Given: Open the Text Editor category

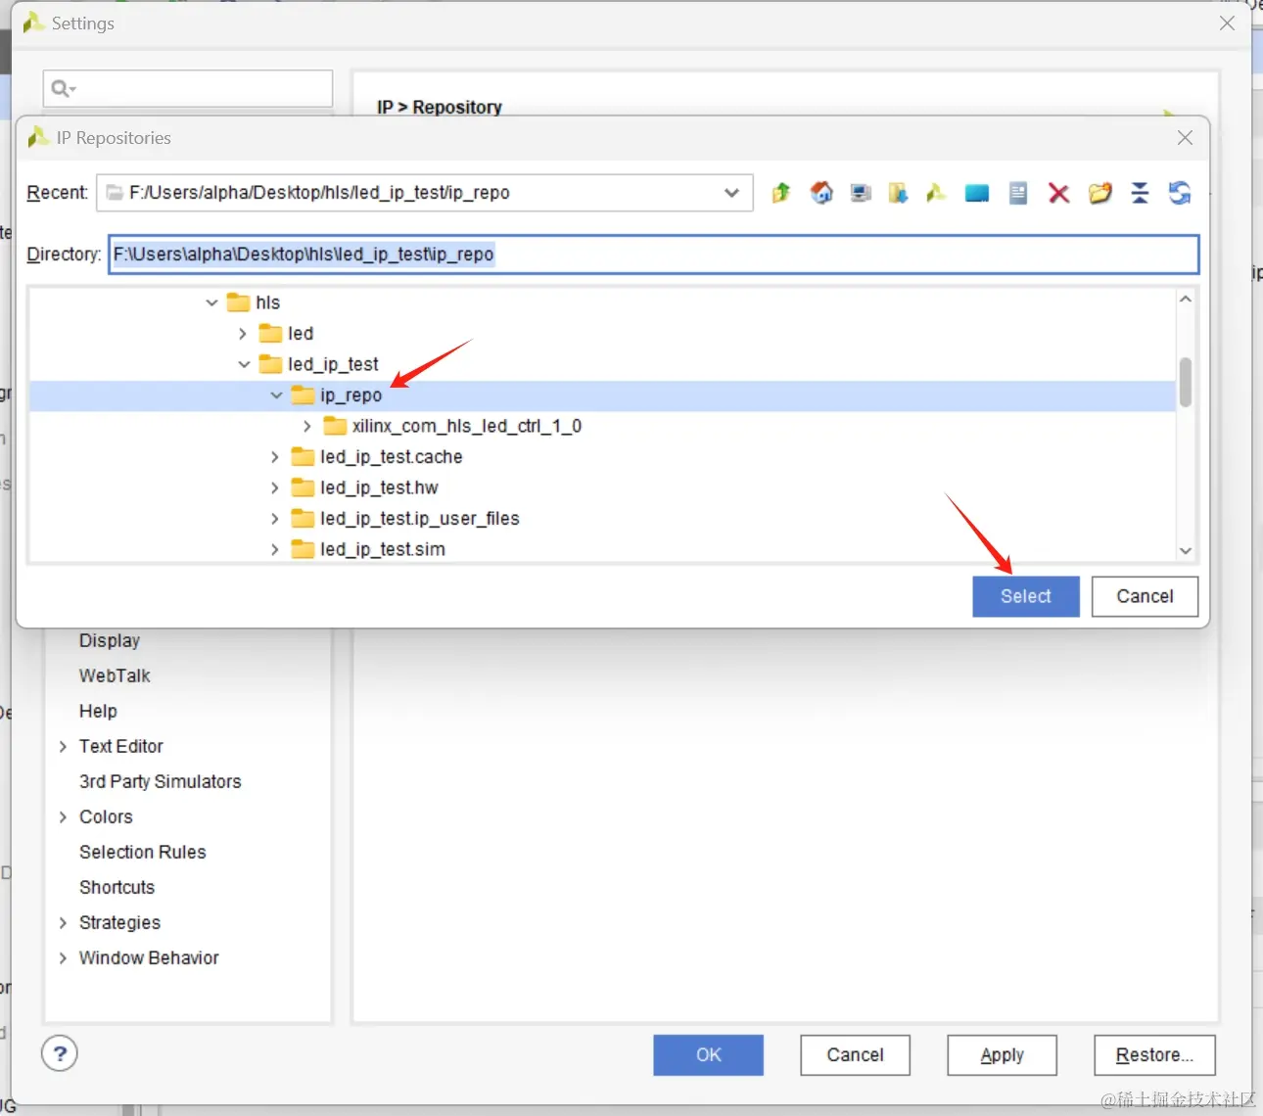Looking at the screenshot, I should point(121,746).
